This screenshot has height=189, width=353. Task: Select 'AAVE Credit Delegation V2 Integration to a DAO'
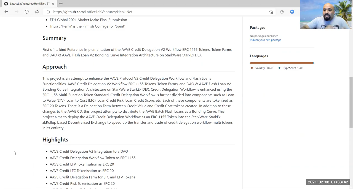point(89,151)
